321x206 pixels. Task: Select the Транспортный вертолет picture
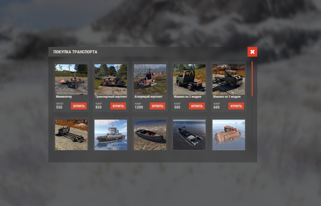[x=111, y=79]
